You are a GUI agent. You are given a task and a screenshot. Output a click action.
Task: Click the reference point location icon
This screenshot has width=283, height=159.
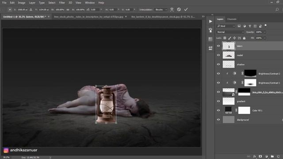pyautogui.click(x=10, y=10)
